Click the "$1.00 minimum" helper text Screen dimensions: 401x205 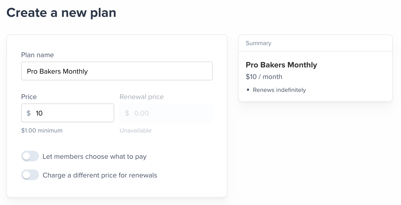click(x=42, y=131)
